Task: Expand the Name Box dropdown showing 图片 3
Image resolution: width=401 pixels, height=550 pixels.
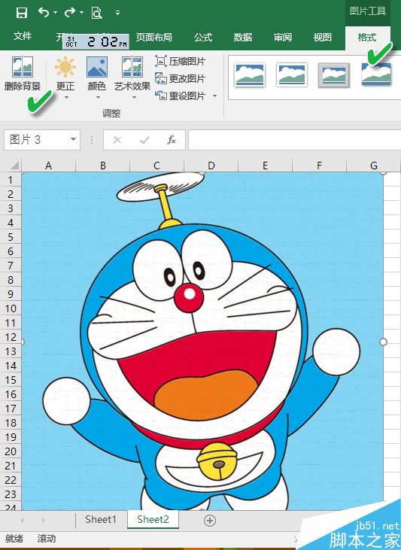Action: click(x=73, y=140)
